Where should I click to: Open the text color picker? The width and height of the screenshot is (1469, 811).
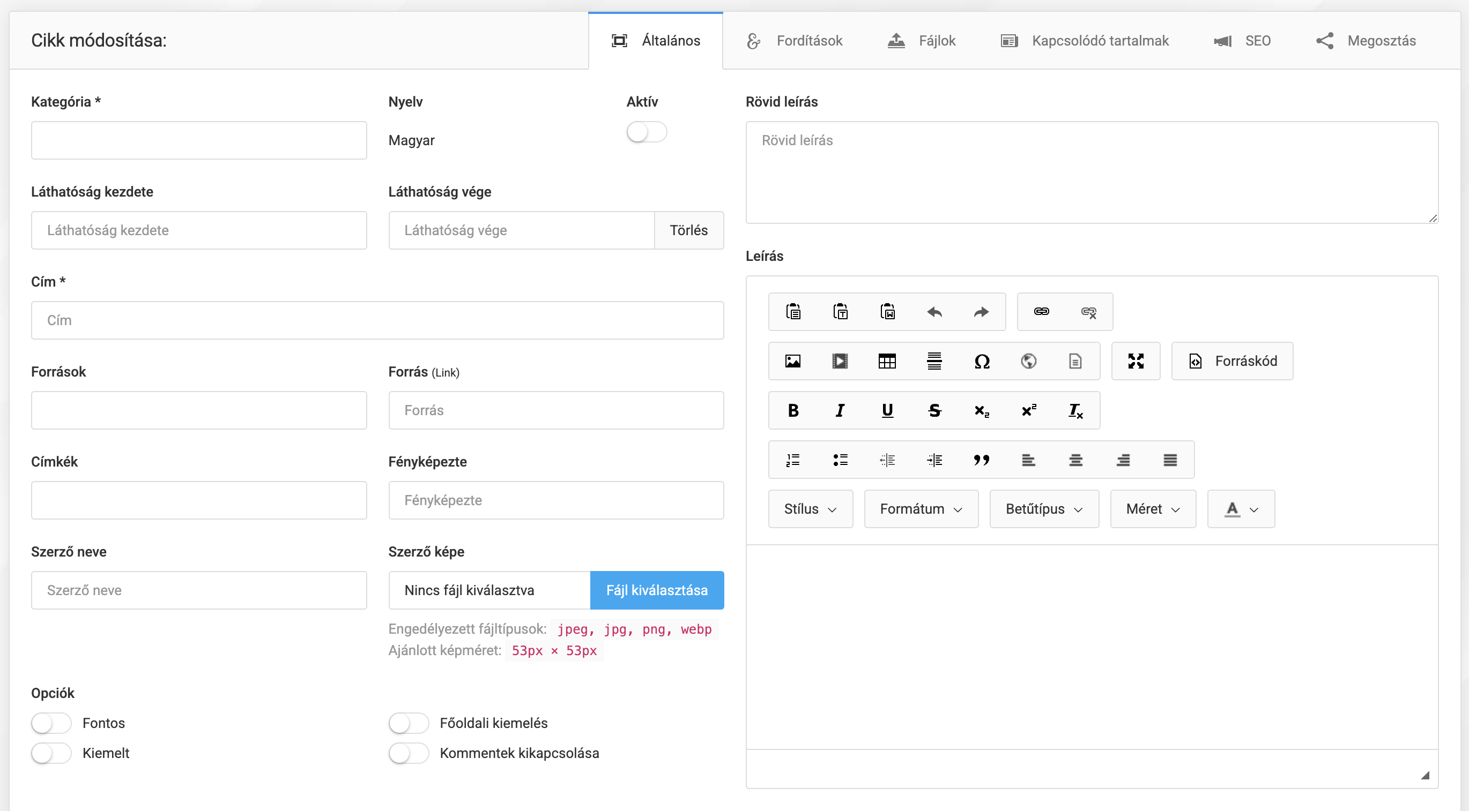1240,509
